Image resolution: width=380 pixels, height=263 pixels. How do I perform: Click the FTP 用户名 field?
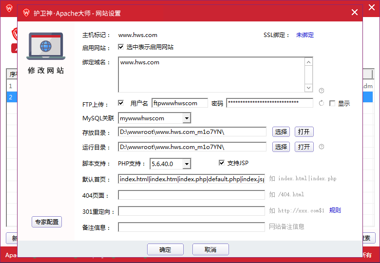pos(180,103)
